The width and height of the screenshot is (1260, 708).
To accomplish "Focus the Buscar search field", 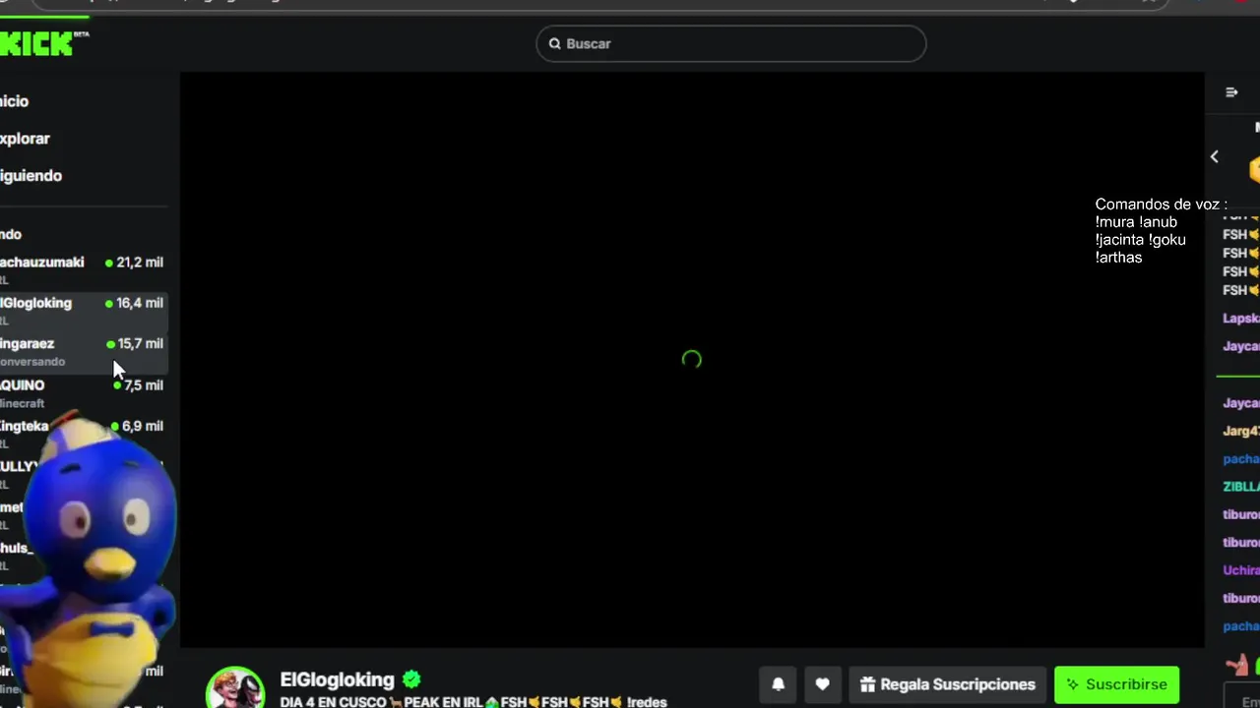I will (730, 43).
